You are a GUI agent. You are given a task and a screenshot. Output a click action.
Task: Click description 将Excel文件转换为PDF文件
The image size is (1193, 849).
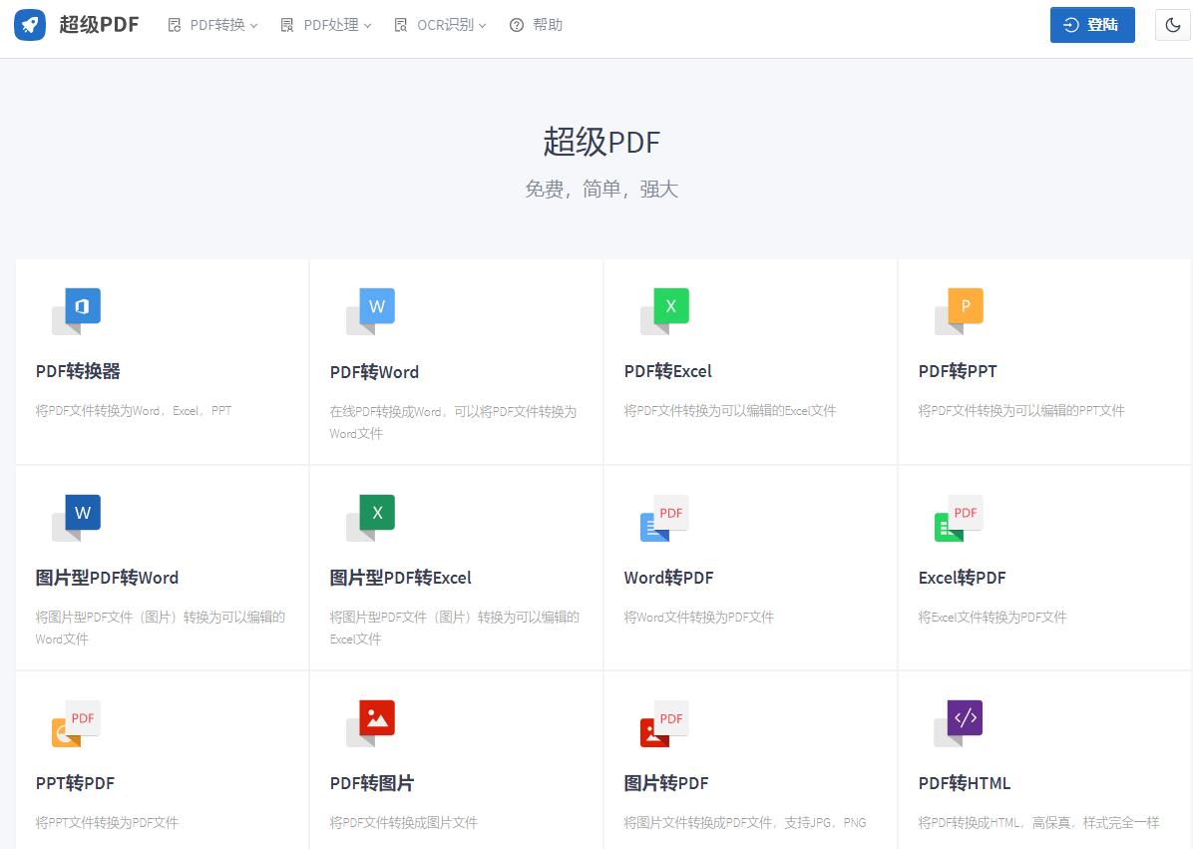tap(993, 617)
